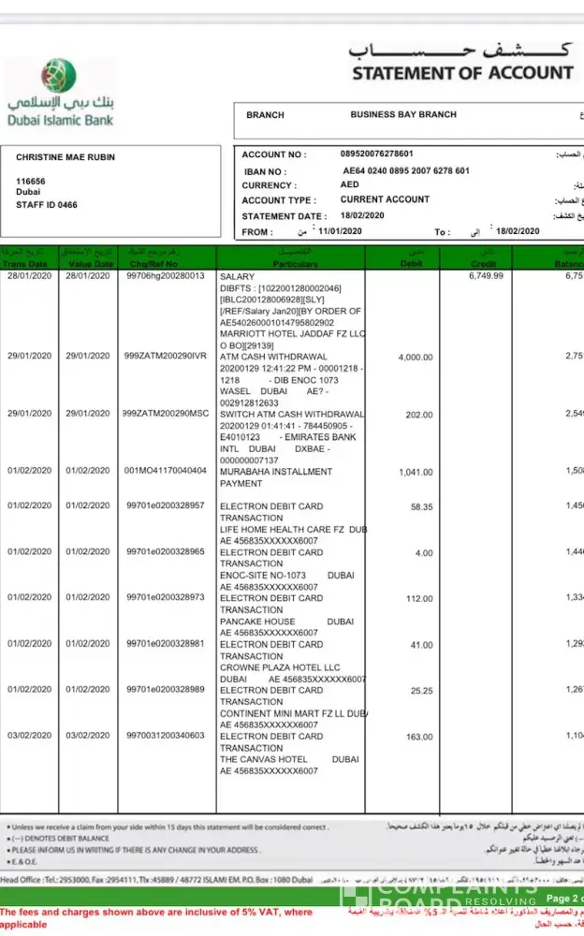584x936 pixels.
Task: Click the BUSINESS BAY BRANCH value
Action: [x=403, y=114]
